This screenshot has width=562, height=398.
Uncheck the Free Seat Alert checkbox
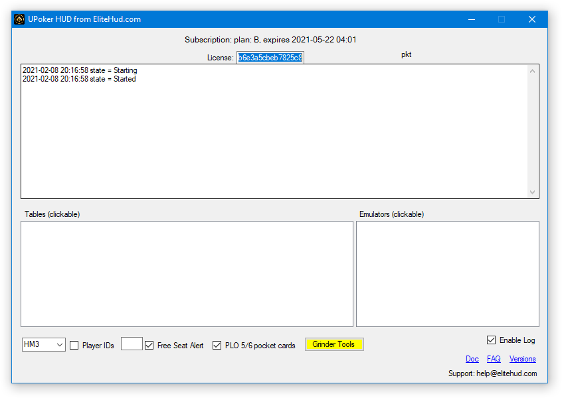149,346
